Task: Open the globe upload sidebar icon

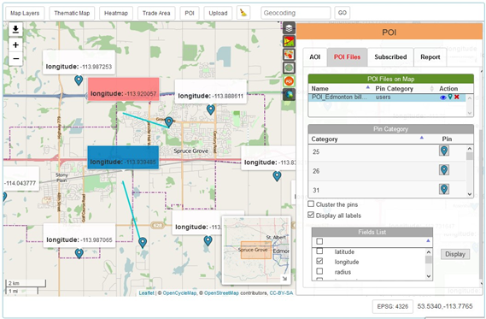Action: [x=289, y=94]
